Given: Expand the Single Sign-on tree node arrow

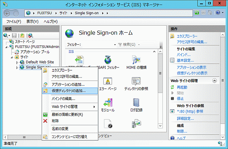Looking at the screenshot, I should pyautogui.click(x=17, y=67).
